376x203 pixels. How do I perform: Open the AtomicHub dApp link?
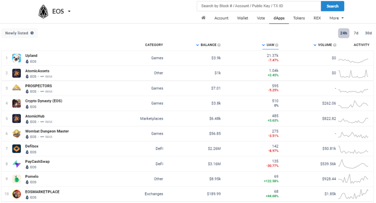[x=35, y=116]
